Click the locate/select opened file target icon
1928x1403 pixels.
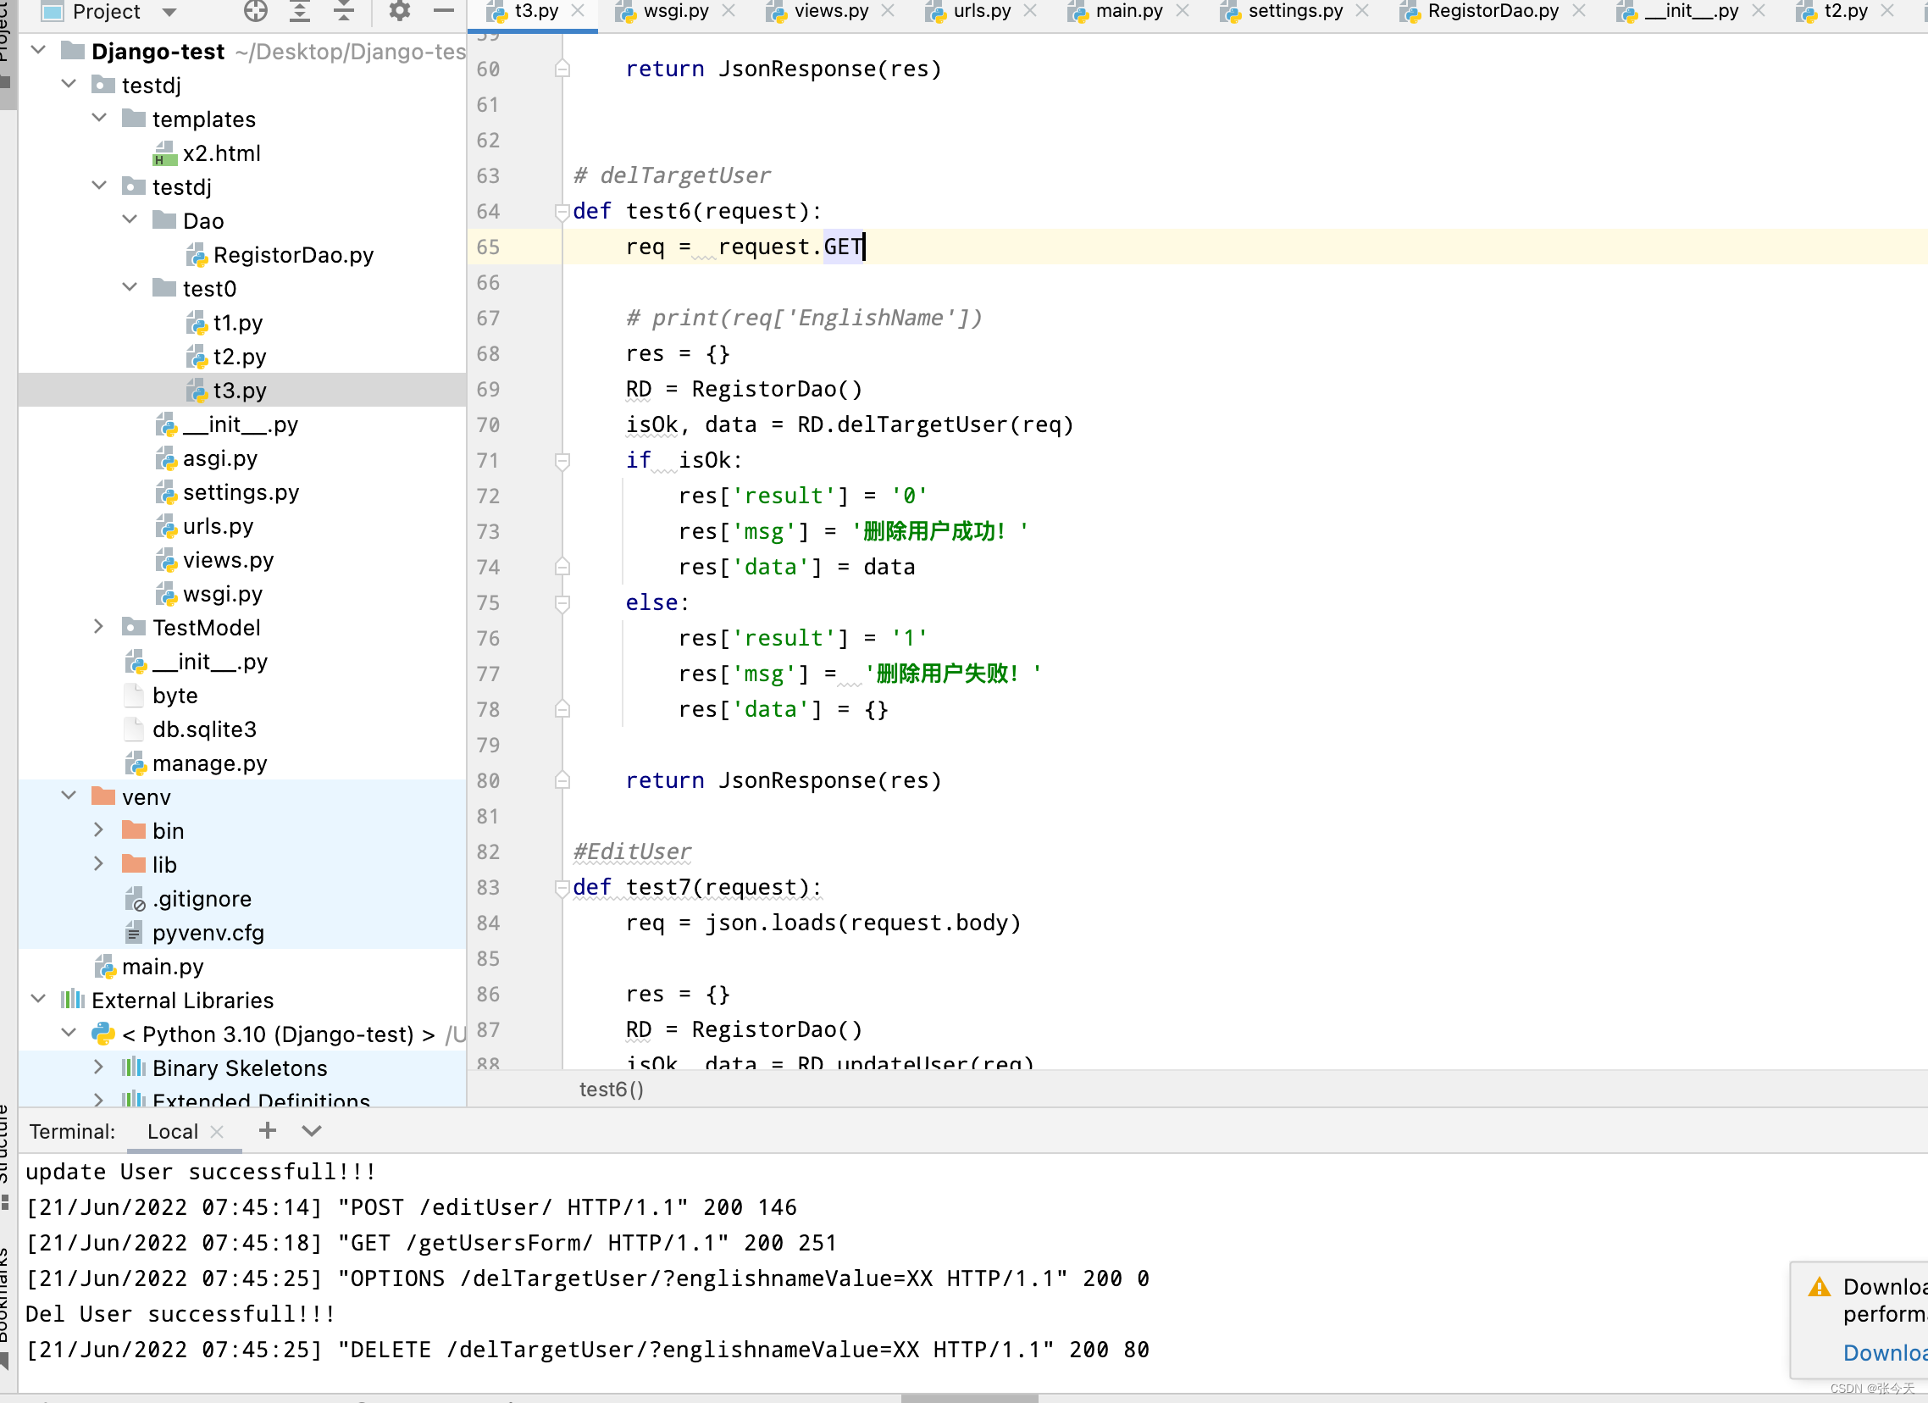255,11
